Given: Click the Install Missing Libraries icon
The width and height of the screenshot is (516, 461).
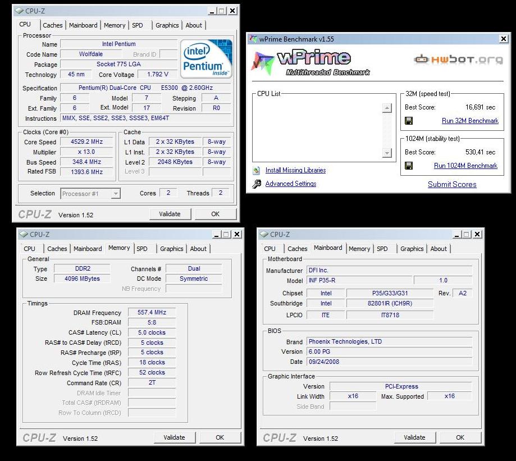Looking at the screenshot, I should (x=257, y=171).
